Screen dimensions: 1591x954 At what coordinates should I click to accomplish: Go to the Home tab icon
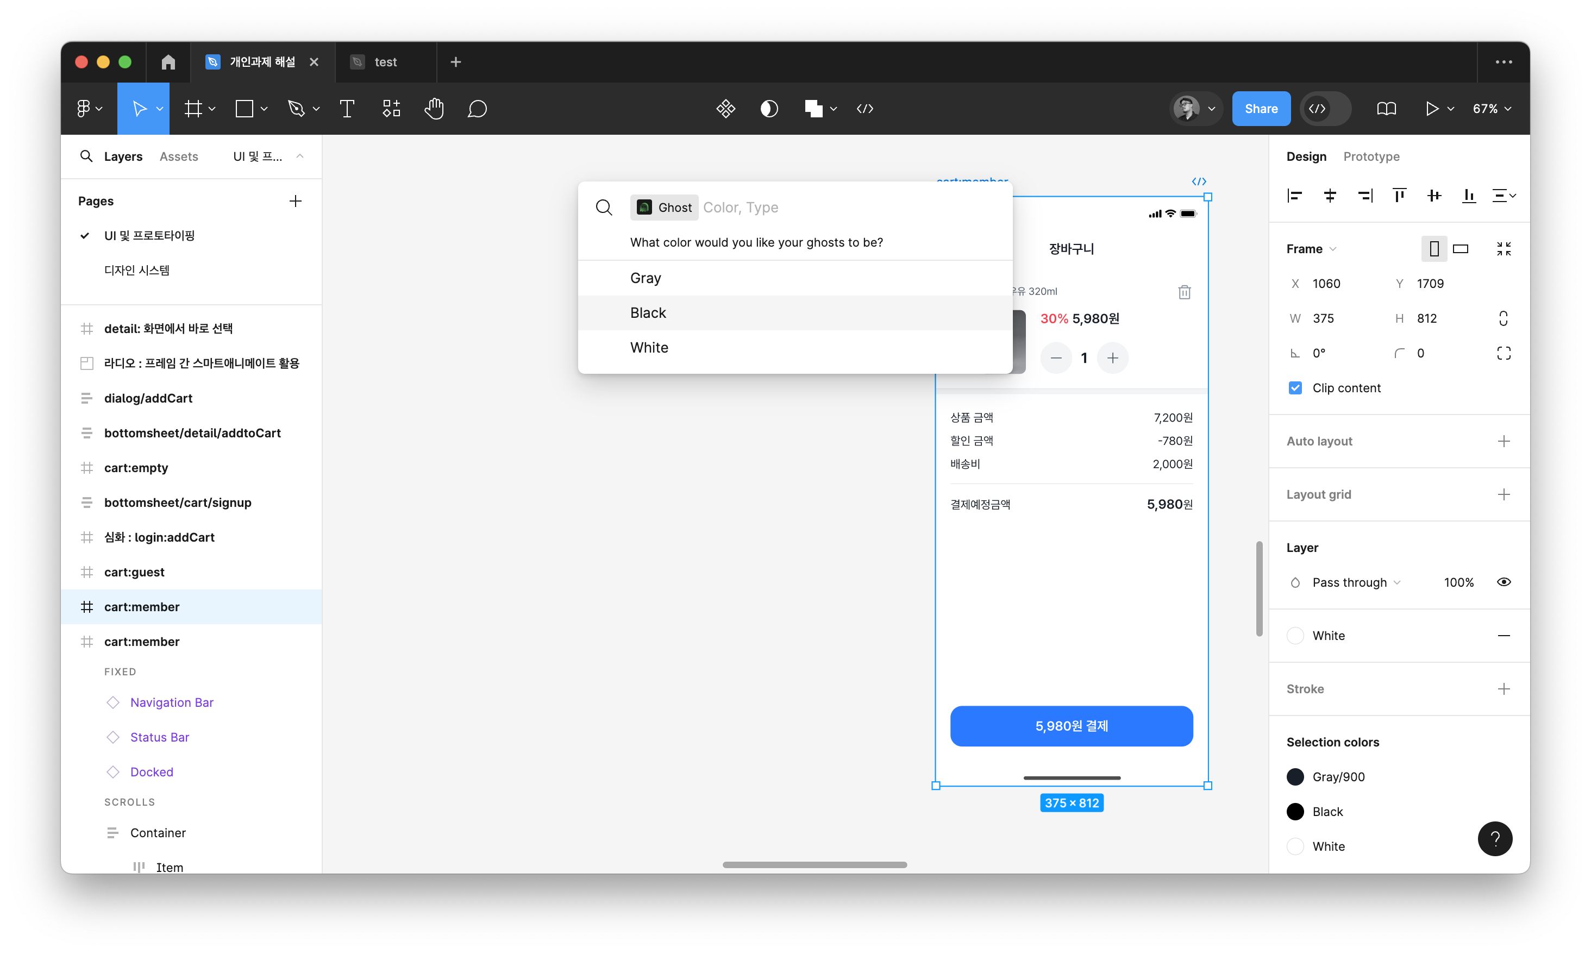168,62
